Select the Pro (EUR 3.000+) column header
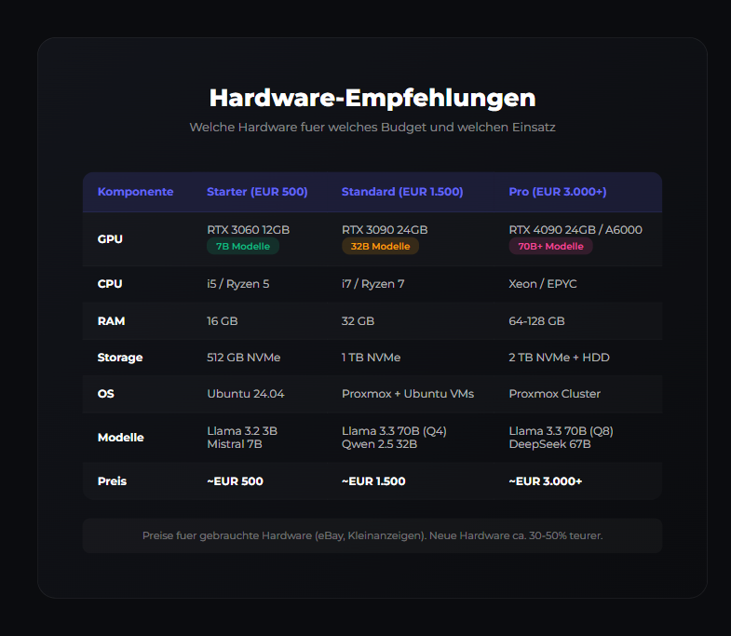 coord(557,192)
